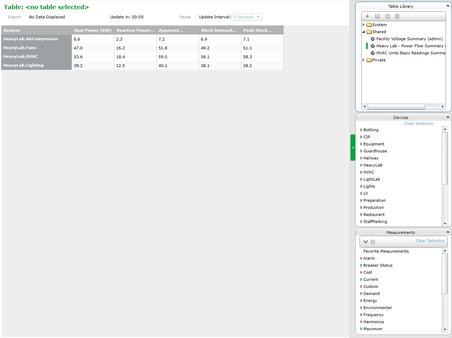Select Favorite Measurements in the Measurements list
The height and width of the screenshot is (338, 452).
386,251
